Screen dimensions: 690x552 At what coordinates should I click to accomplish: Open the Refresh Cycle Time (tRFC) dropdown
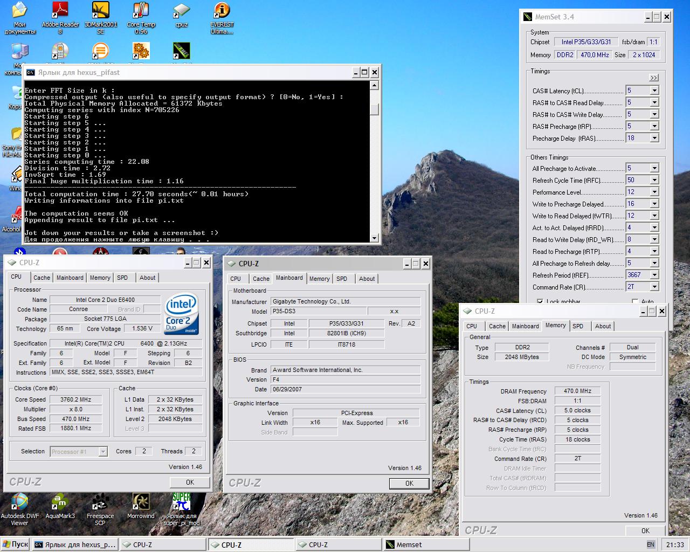click(x=654, y=180)
